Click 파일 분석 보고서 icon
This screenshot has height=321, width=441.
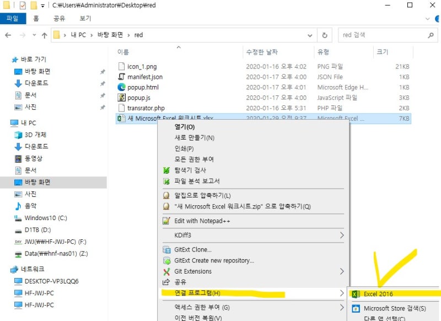coord(166,181)
